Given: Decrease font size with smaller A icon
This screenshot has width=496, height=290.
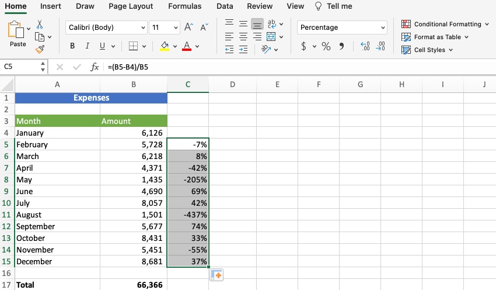Looking at the screenshot, I should (204, 27).
